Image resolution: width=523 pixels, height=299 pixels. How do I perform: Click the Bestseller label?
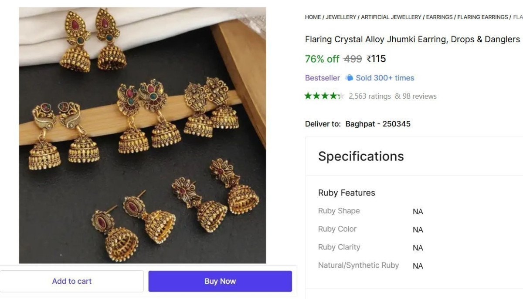click(323, 78)
